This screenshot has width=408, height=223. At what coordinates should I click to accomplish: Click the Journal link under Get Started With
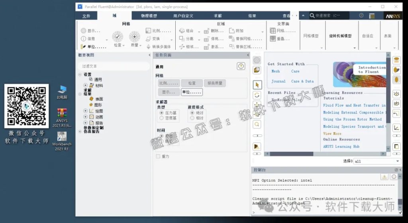coord(279,81)
